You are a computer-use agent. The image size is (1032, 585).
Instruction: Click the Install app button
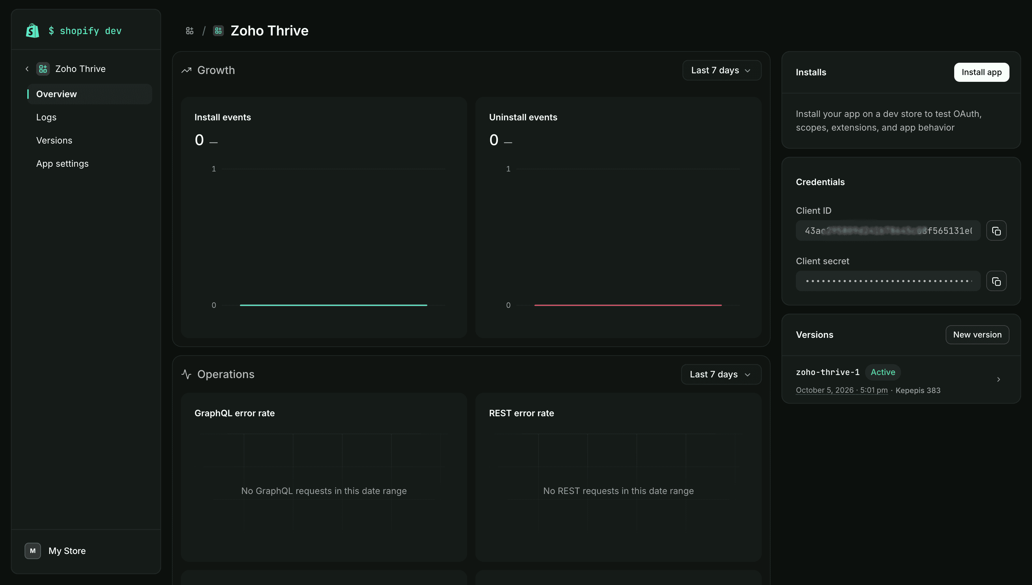981,72
